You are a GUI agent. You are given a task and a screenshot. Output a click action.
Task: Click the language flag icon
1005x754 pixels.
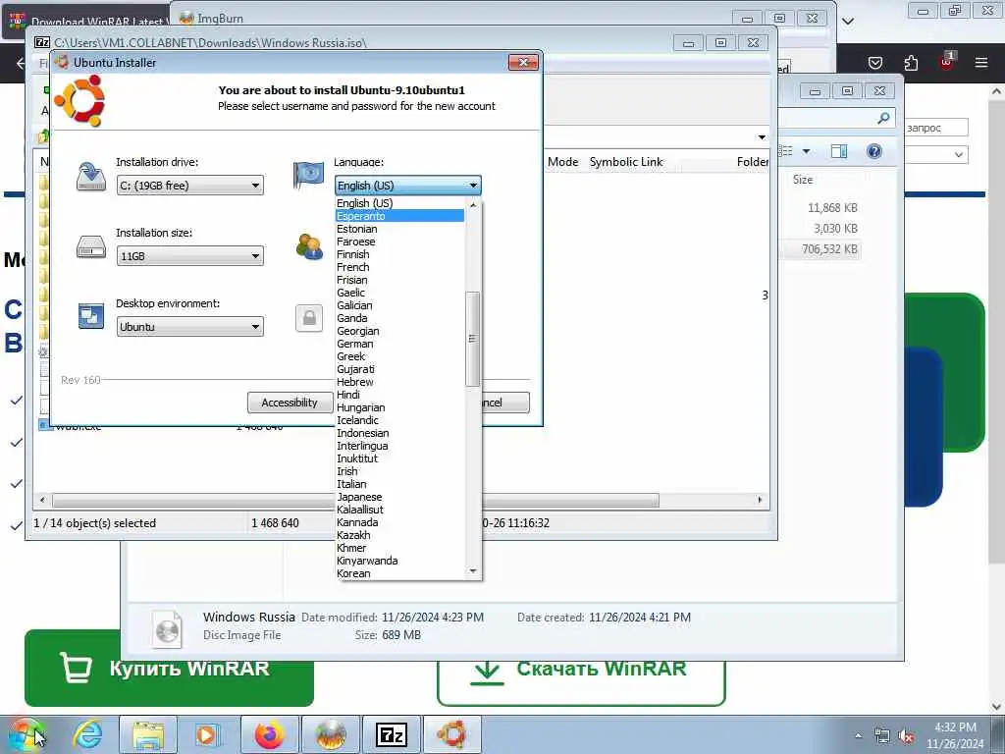coord(308,175)
